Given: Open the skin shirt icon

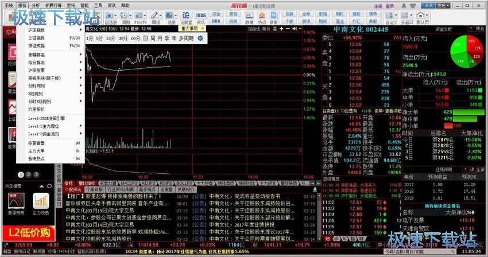Looking at the screenshot, I should click(x=413, y=6).
